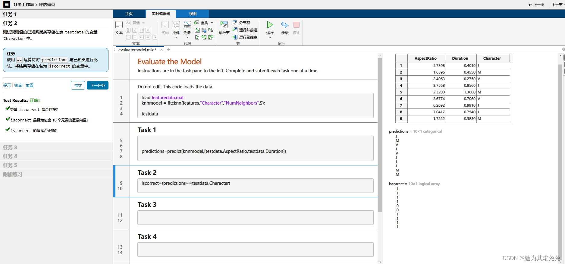Click the Controls (控件) icon
The height and width of the screenshot is (264, 565).
tap(176, 25)
